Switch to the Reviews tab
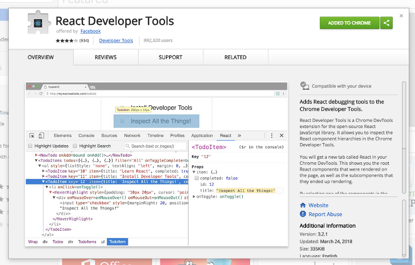 click(106, 57)
